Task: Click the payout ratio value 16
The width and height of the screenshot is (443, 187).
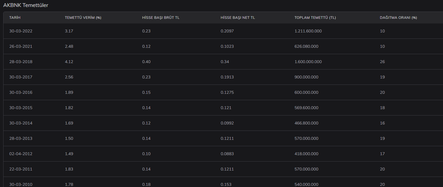Action: (x=382, y=123)
